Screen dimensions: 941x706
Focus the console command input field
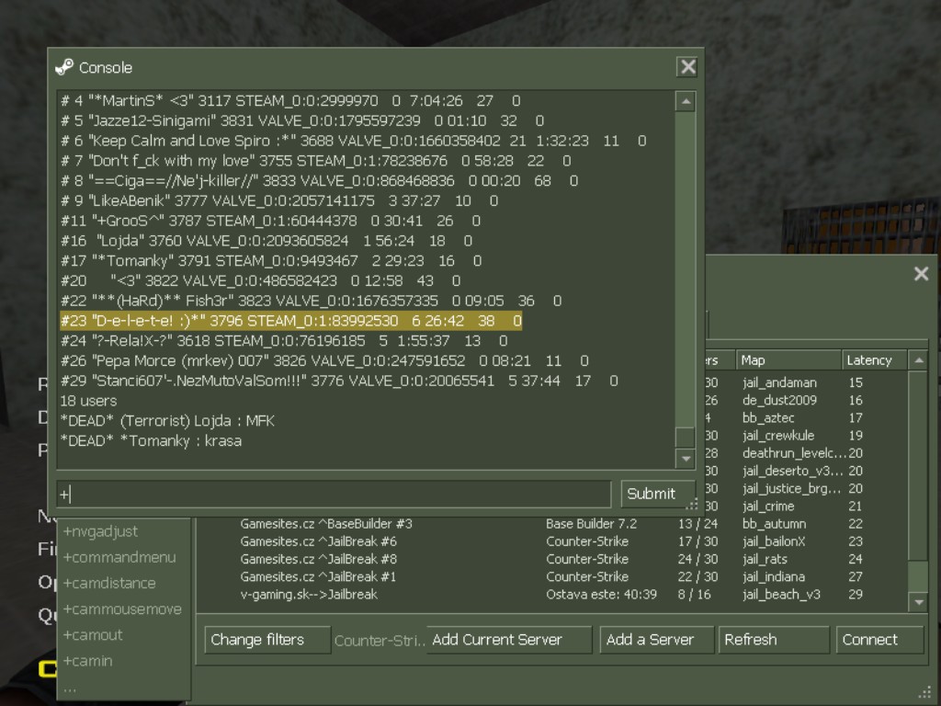(334, 494)
